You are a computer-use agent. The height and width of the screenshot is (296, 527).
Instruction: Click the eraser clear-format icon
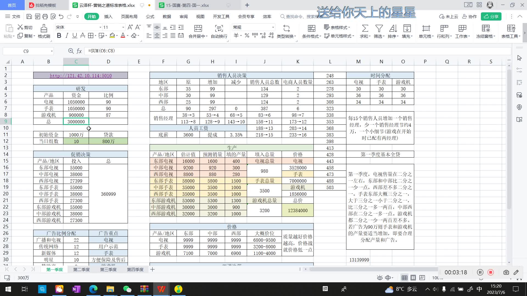coord(134,36)
